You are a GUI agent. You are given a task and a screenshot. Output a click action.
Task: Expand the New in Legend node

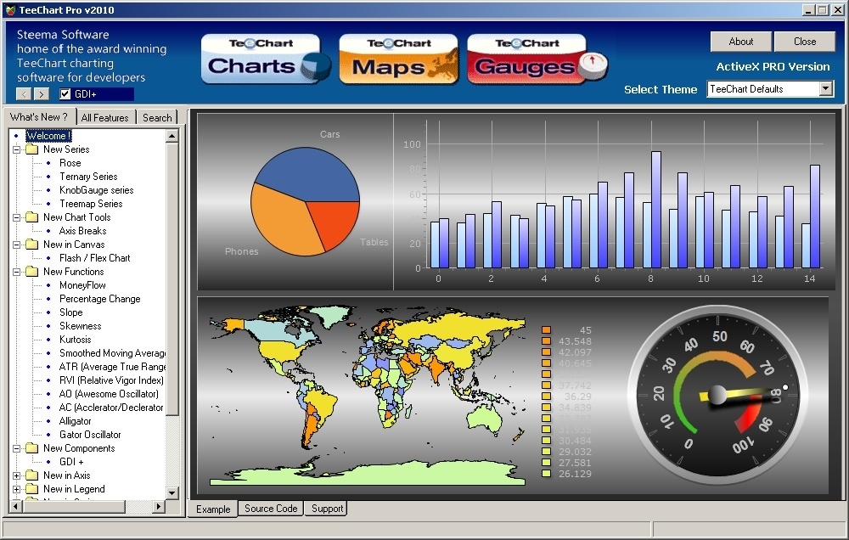pos(17,488)
